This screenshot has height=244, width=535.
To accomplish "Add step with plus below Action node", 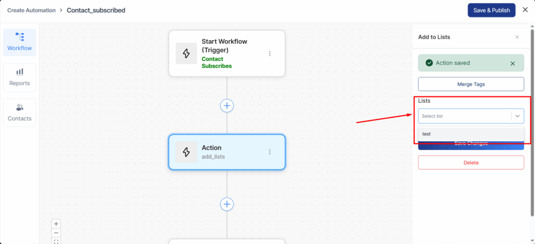I will point(227,204).
